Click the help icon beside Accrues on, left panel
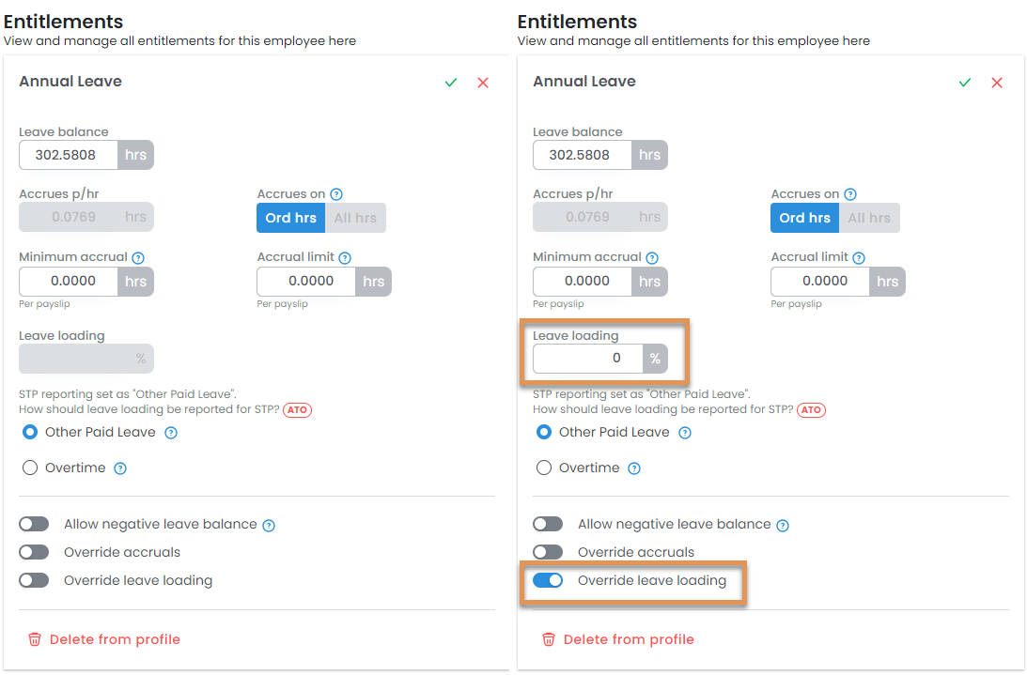Viewport: 1027px width, 675px height. [336, 194]
